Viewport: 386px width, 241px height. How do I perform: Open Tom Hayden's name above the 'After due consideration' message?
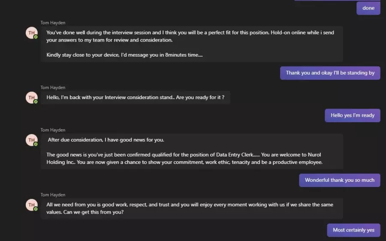[x=53, y=130]
